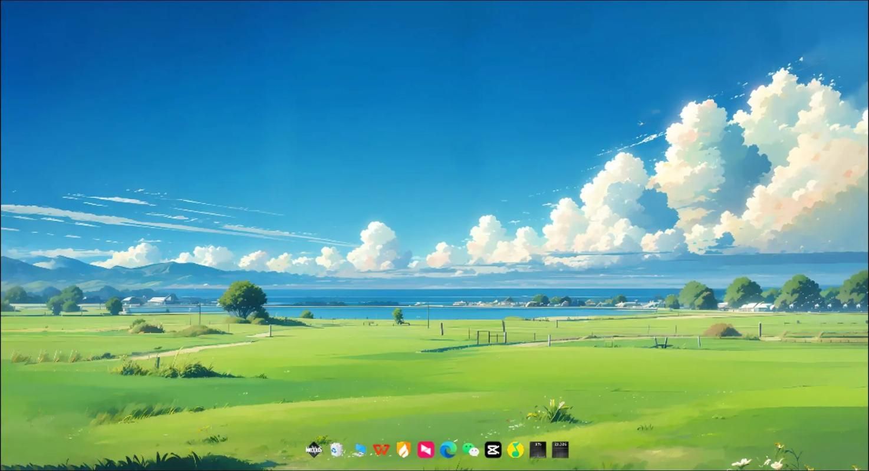Click the CPU usage meter widget
869x471 pixels.
(538, 450)
